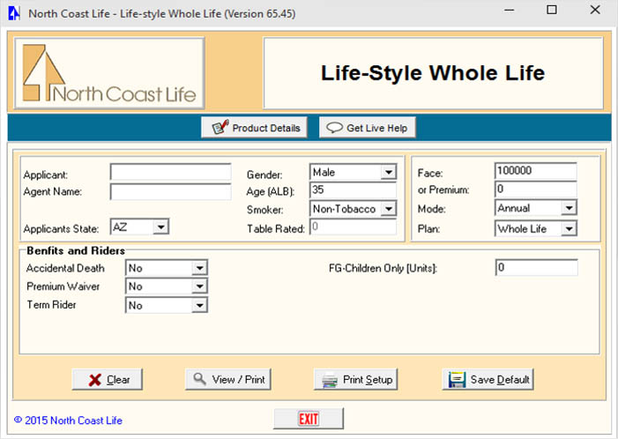The height and width of the screenshot is (439, 618).
Task: Select the Age (ALB) input field
Action: click(x=354, y=190)
